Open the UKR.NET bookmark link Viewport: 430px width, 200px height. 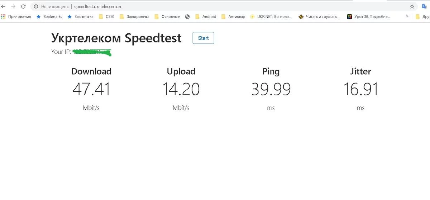[x=271, y=16]
